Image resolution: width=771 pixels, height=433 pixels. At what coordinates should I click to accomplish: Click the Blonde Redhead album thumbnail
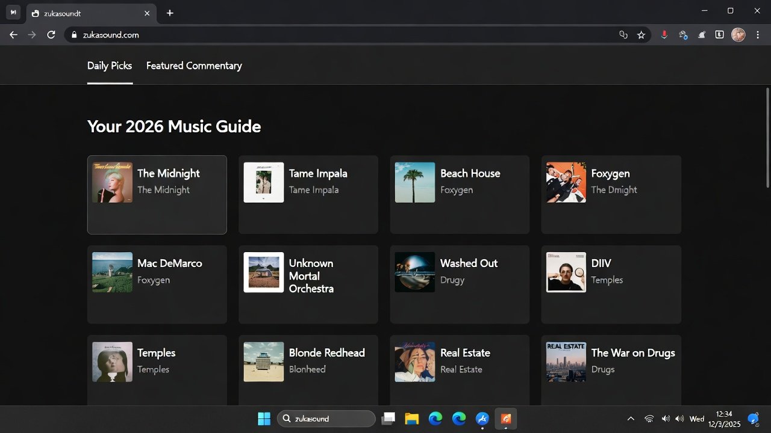click(x=263, y=361)
